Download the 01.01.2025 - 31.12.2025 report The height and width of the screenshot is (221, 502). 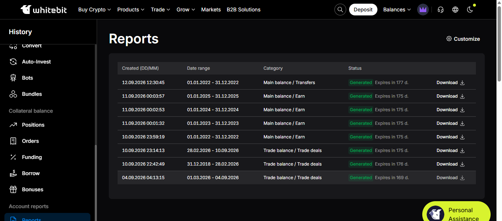(x=451, y=96)
